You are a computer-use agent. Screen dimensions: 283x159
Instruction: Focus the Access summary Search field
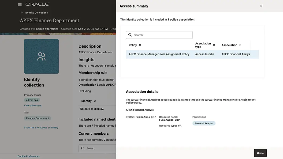point(159,35)
